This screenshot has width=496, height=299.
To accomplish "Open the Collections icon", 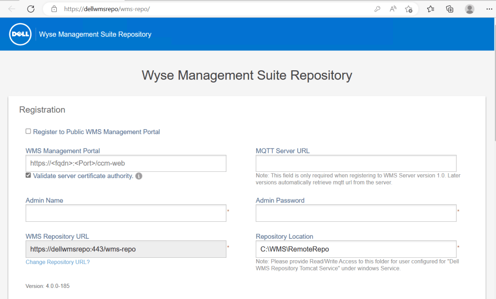I will pos(449,9).
